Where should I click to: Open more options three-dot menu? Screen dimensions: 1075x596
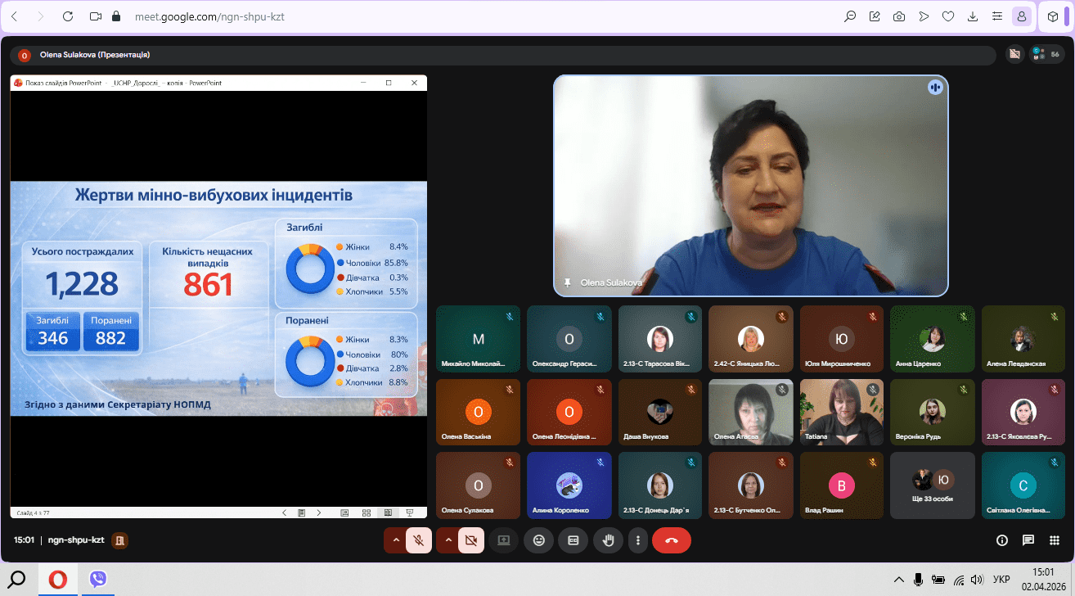637,540
